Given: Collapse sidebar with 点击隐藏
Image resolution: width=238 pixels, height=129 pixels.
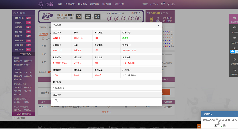Looking at the screenshot, I should 21,118.
